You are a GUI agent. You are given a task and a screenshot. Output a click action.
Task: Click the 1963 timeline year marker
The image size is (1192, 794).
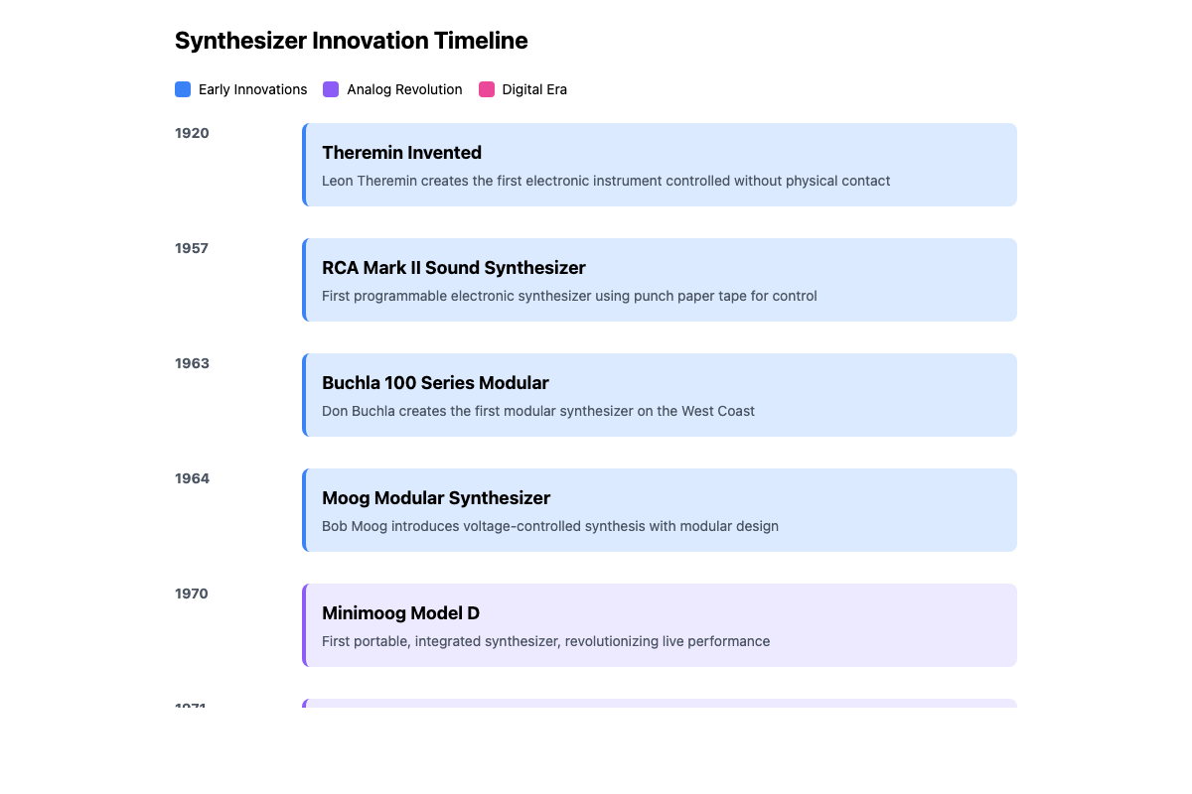[x=192, y=363]
